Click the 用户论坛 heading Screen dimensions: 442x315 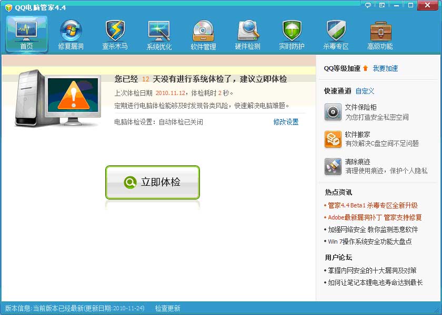pyautogui.click(x=338, y=257)
